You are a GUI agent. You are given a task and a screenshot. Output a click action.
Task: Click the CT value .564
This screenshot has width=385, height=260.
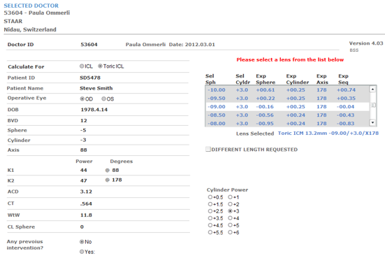coord(86,203)
